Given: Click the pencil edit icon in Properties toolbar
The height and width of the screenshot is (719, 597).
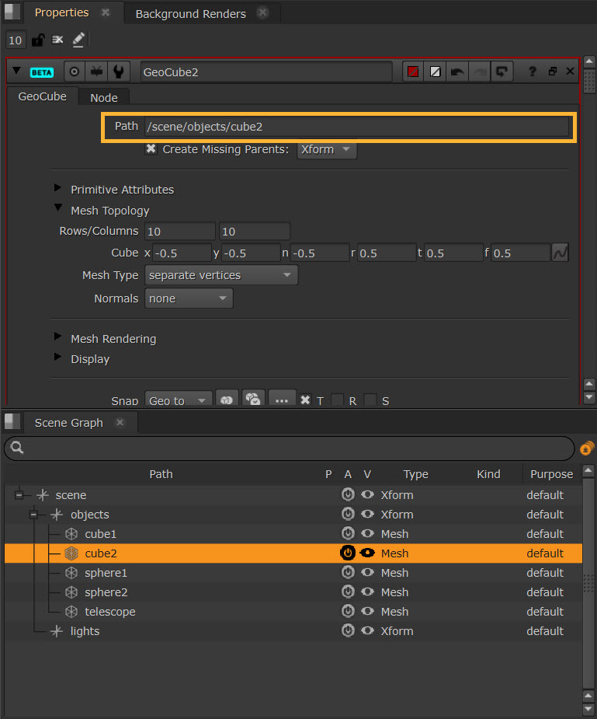Looking at the screenshot, I should tap(78, 40).
